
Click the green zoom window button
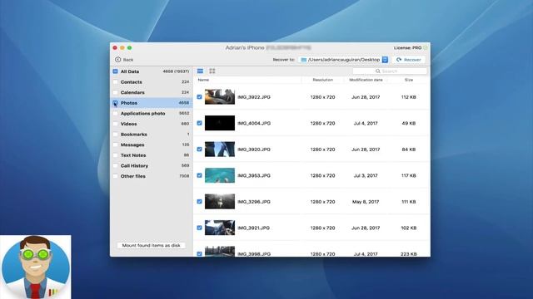(x=130, y=48)
